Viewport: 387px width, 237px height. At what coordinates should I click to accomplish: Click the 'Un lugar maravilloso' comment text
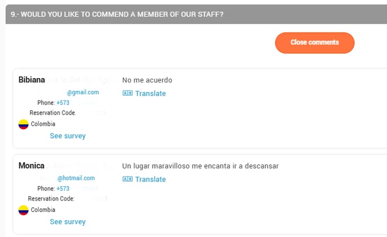(x=200, y=166)
